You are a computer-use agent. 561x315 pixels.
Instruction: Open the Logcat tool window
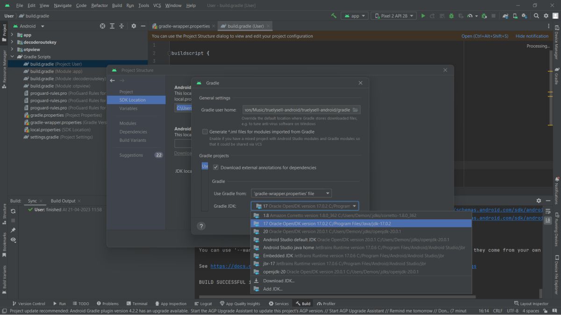tap(202, 303)
